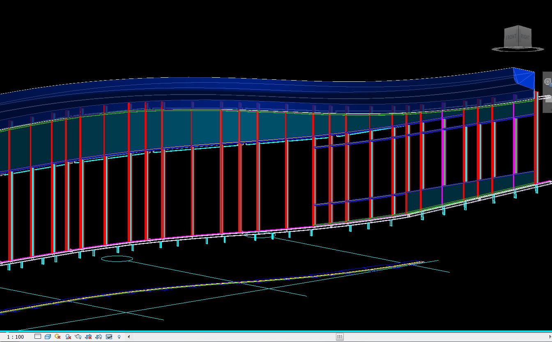This screenshot has width=552, height=342.
Task: Click the ViewCube compass ring
Action: tap(517, 49)
